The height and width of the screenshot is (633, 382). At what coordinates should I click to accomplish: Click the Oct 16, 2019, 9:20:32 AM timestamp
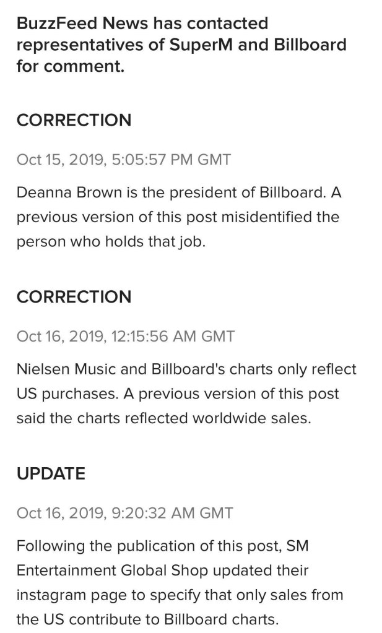pos(124,513)
